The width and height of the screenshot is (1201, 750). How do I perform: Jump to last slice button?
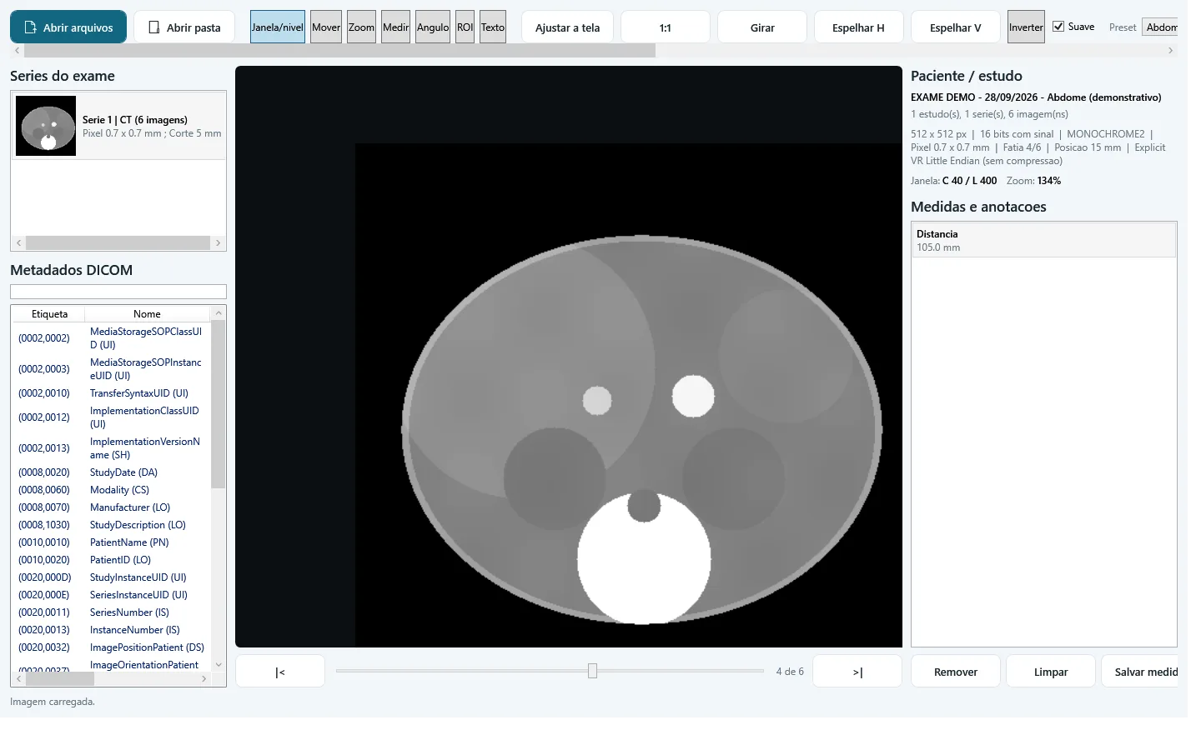tap(857, 672)
